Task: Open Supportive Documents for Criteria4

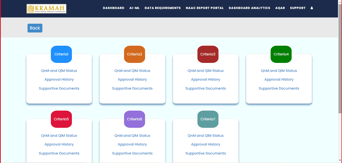Action: click(279, 88)
